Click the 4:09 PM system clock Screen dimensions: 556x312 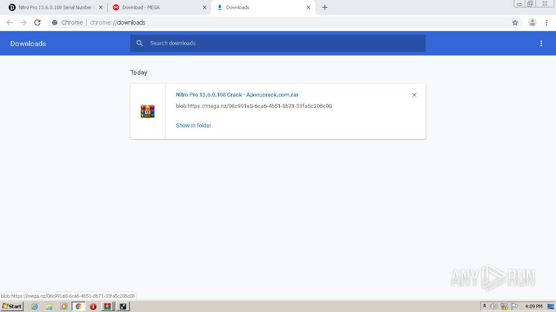tap(533, 306)
